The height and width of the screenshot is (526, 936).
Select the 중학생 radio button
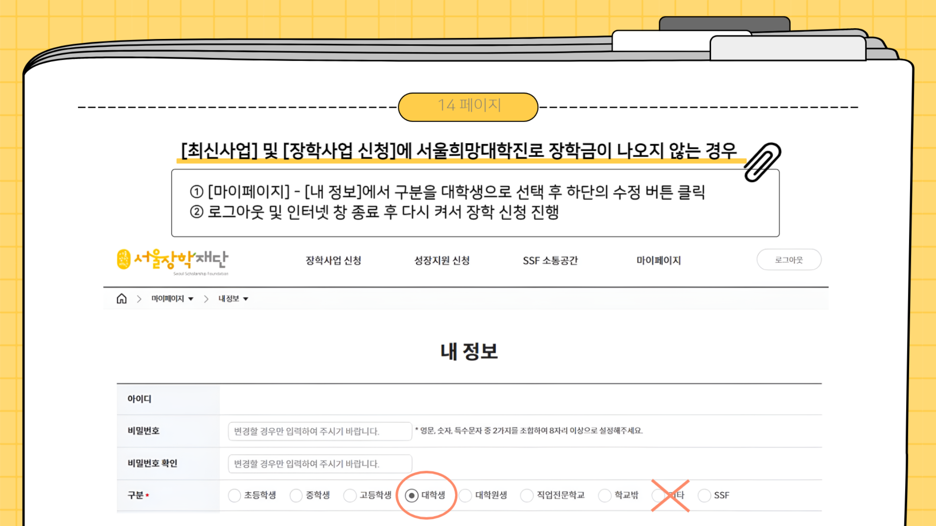click(296, 495)
